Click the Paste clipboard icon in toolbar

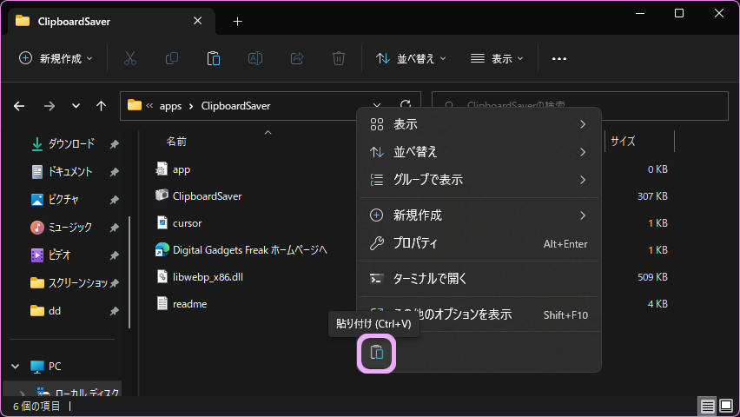tap(214, 58)
